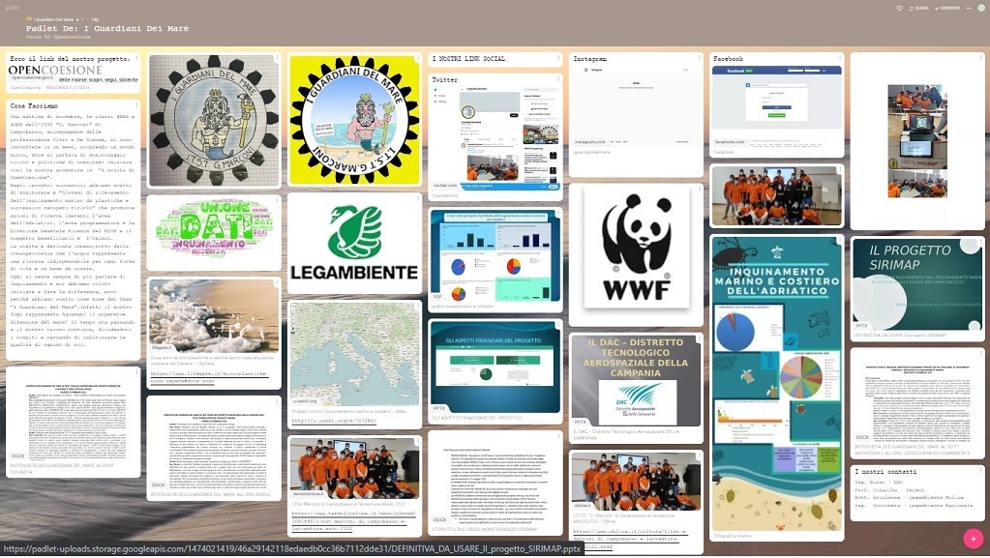Screen dimensions: 990x558
Task: Open the OpenCoesione project link preview
Action: tap(74, 74)
